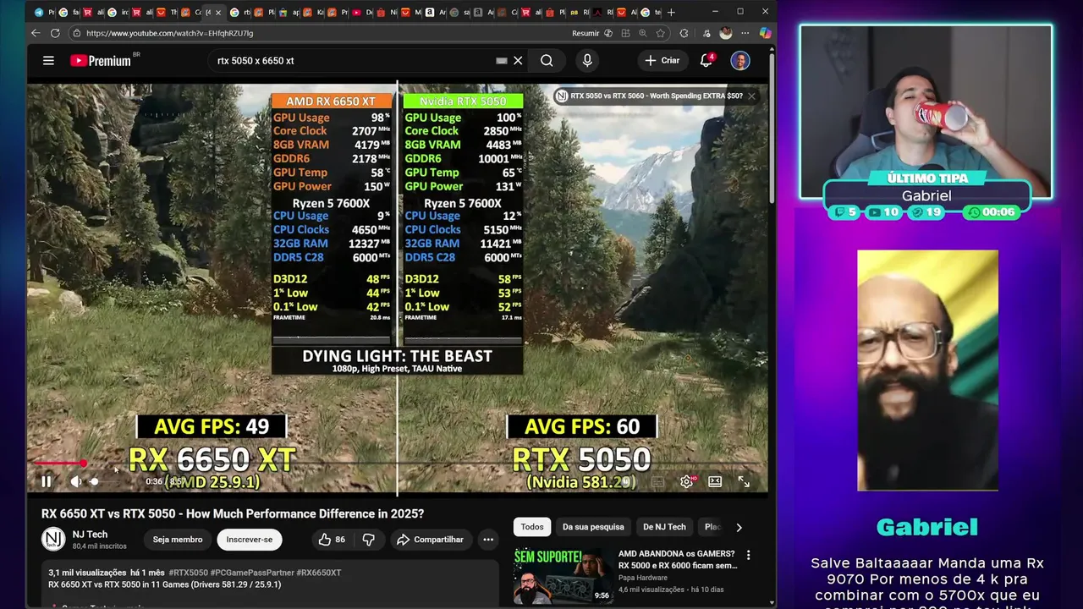Toggle theater mode in player
Viewport: 1083px width, 609px height.
pos(715,481)
